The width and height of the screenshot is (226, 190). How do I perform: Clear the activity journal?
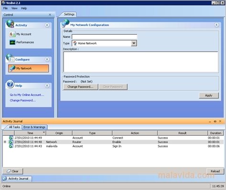12,171
